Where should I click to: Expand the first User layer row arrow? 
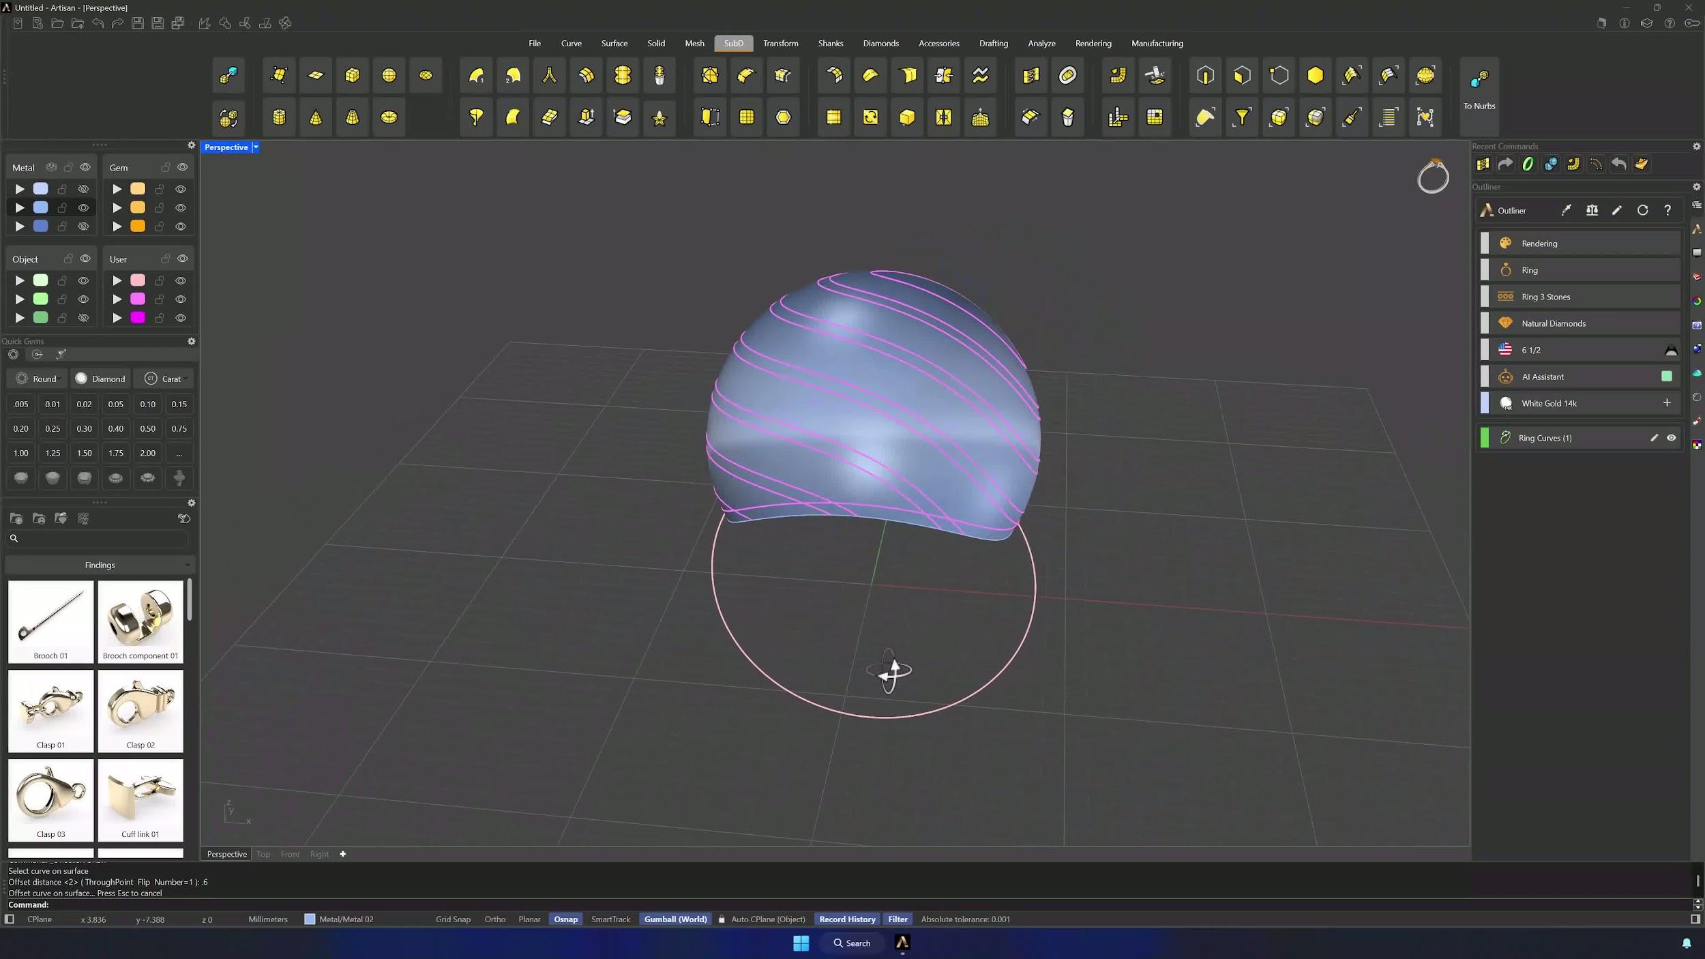tap(117, 280)
